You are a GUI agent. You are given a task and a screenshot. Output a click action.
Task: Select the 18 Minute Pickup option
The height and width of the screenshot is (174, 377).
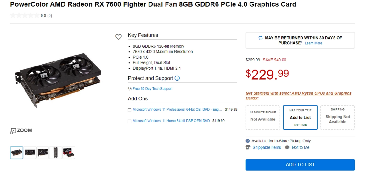(x=263, y=117)
